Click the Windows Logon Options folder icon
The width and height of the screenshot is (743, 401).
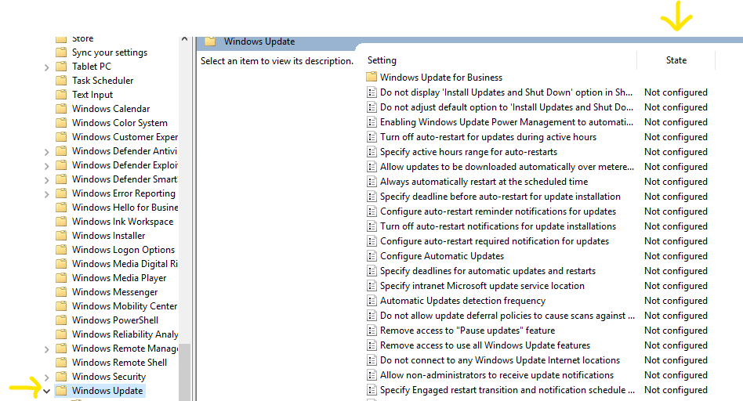[x=61, y=250]
